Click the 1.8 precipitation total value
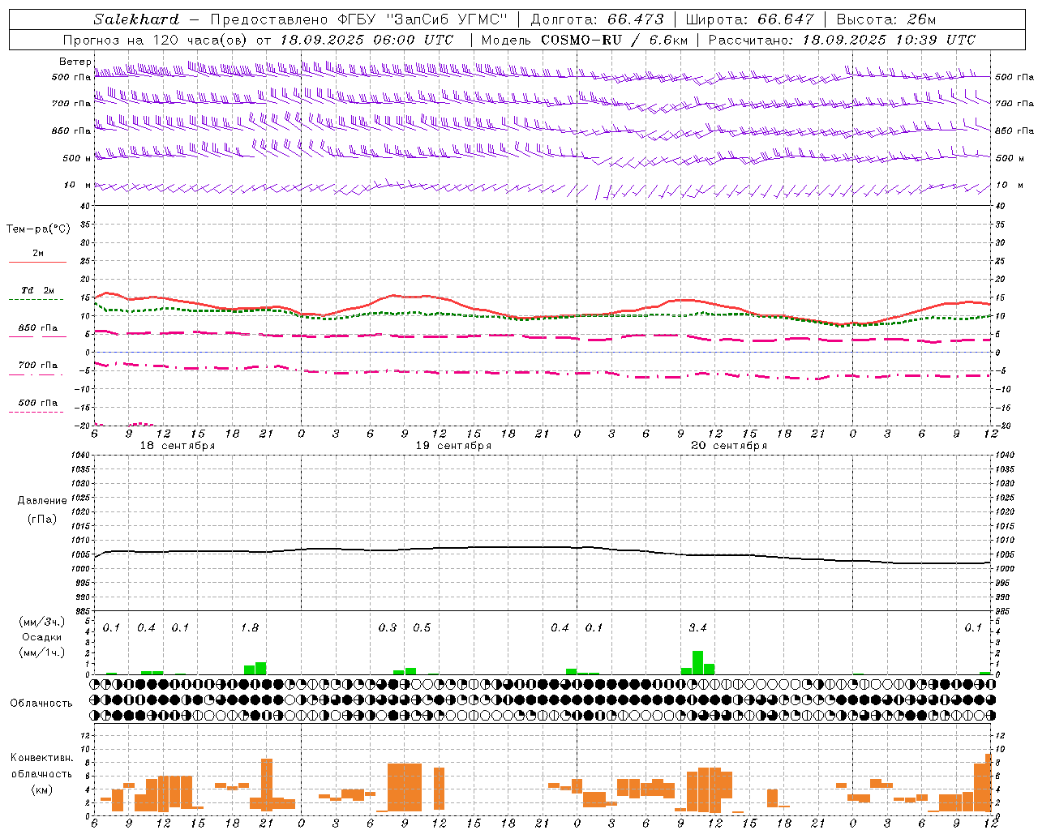 point(249,628)
